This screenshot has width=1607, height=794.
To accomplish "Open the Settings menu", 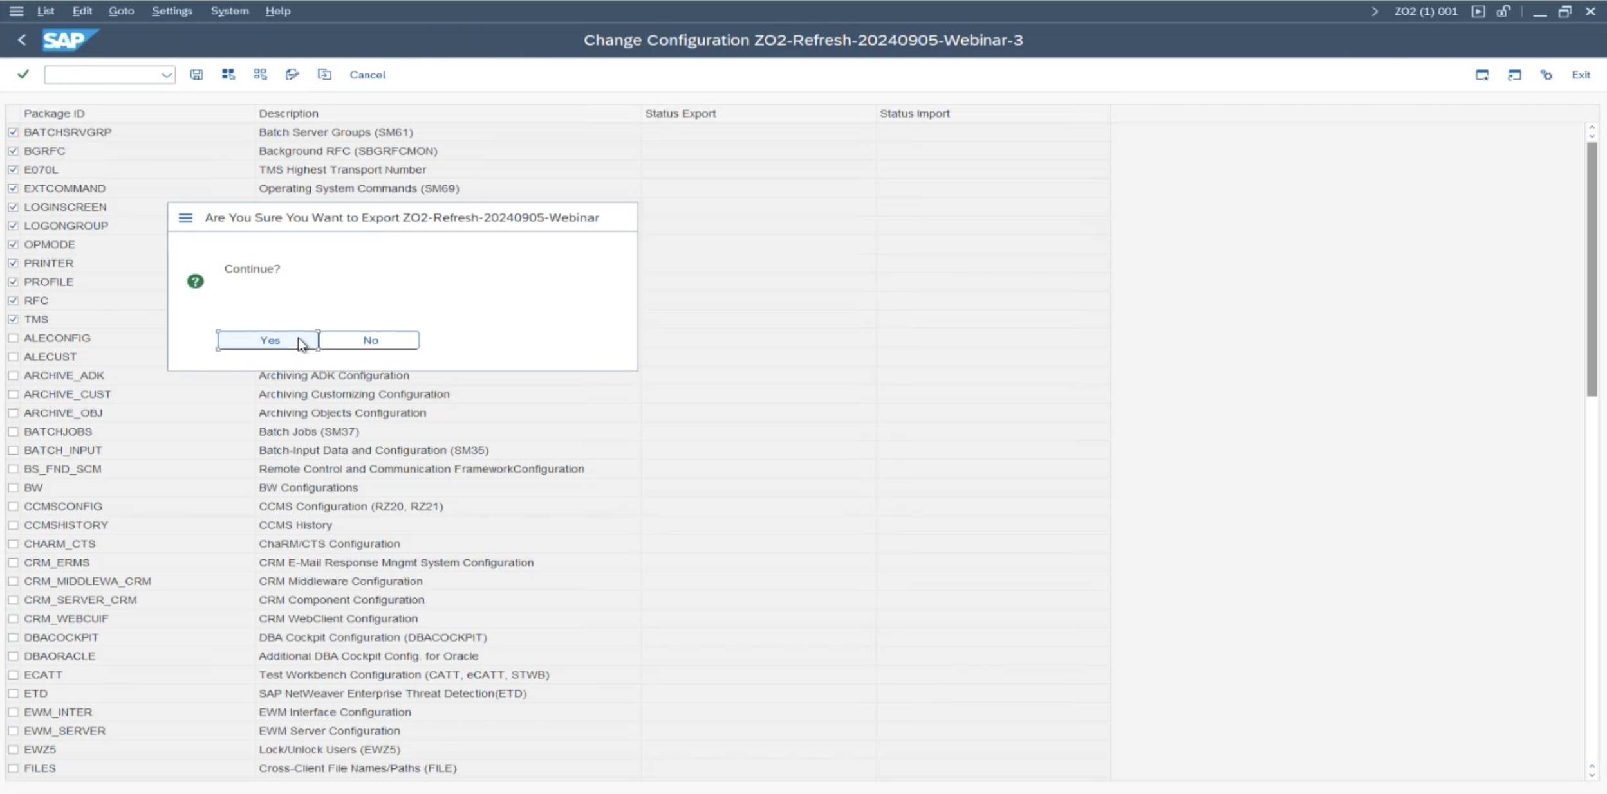I will click(172, 11).
